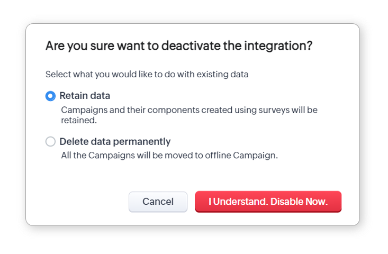
Task: Select the Delete data permanently radio button
Action: click(50, 142)
